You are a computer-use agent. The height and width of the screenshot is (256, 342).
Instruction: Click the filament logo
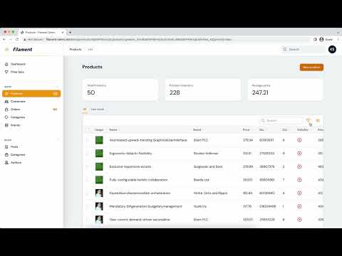[x=23, y=49]
